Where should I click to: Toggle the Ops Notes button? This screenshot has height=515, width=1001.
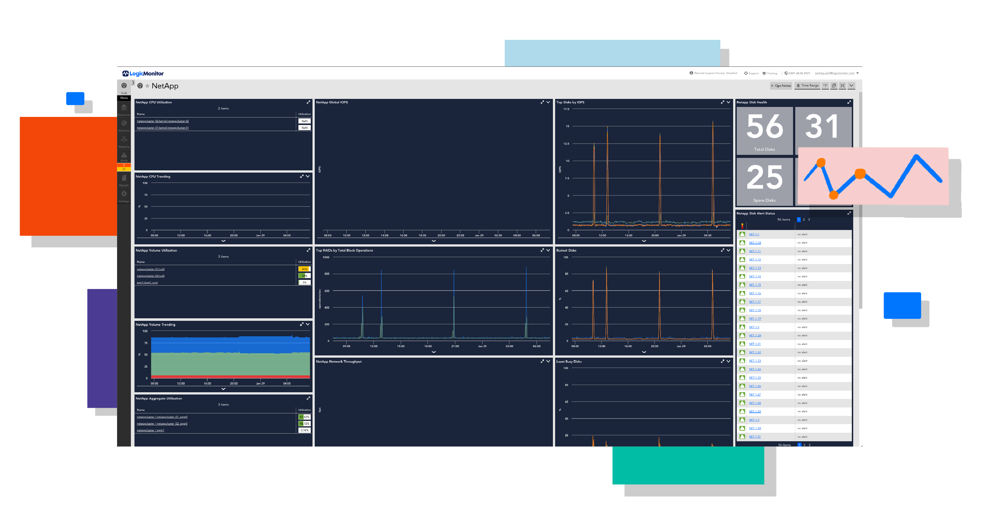781,86
